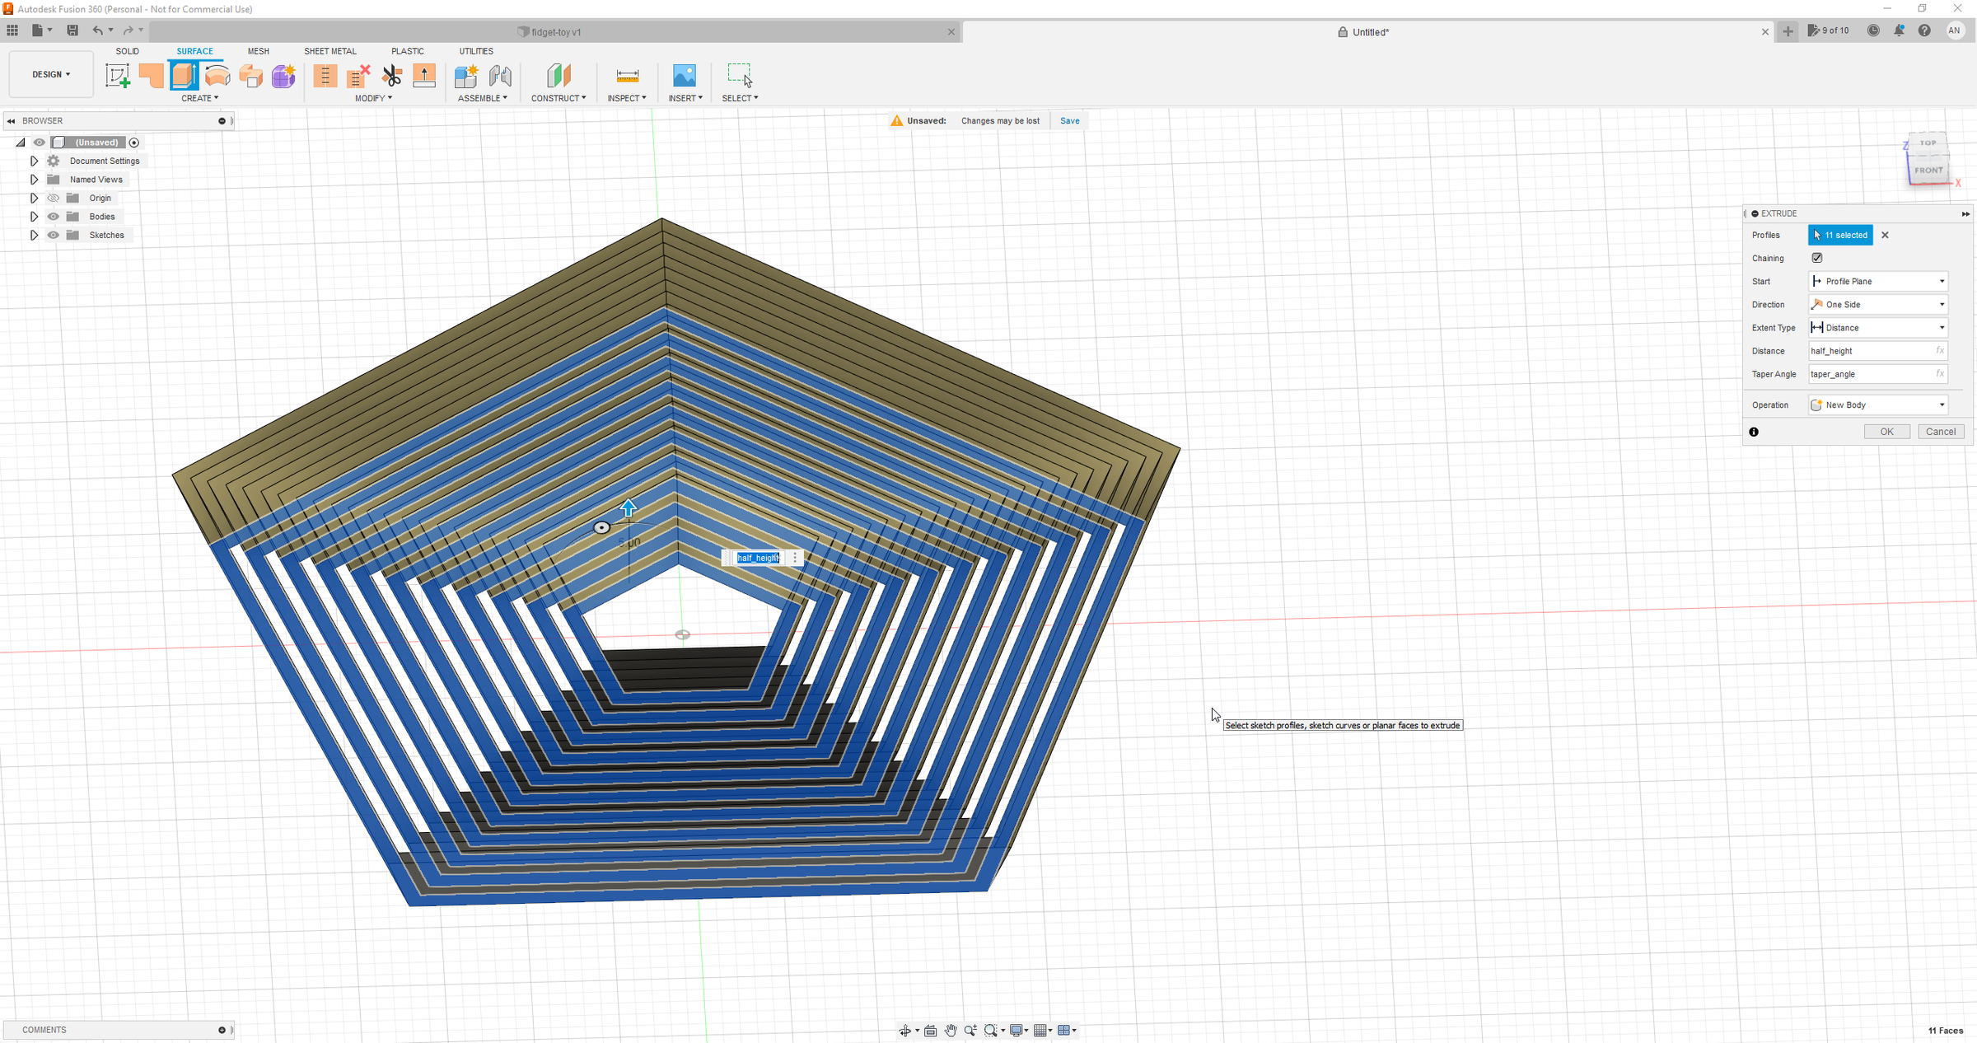Screen dimensions: 1977x1043
Task: Click the Taper Angle input field
Action: (x=1870, y=374)
